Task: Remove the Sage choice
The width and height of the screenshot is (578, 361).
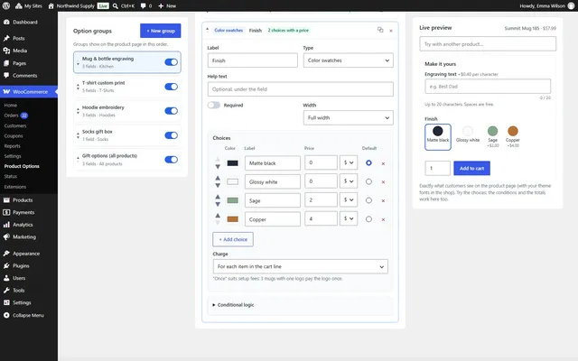Action: [383, 200]
